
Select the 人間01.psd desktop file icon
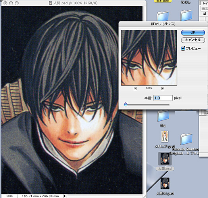tap(165, 183)
